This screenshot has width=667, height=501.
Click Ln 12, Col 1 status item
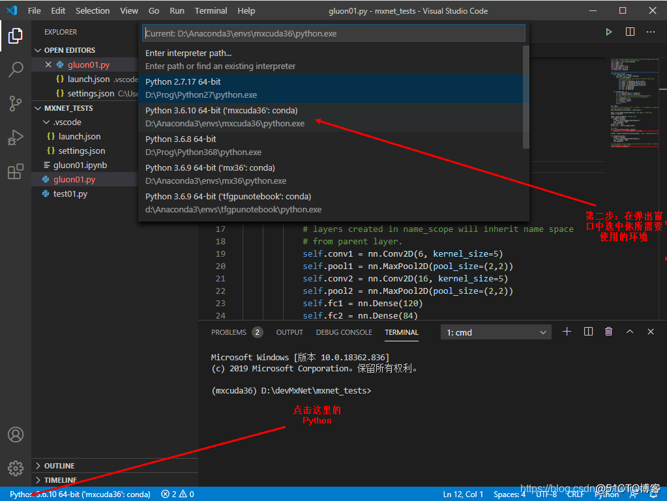click(463, 494)
